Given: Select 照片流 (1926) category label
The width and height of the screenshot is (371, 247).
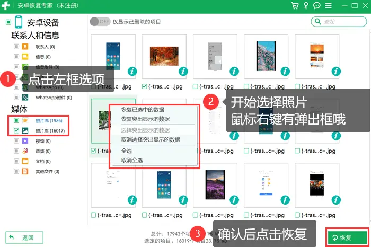Looking at the screenshot, I should point(49,121).
